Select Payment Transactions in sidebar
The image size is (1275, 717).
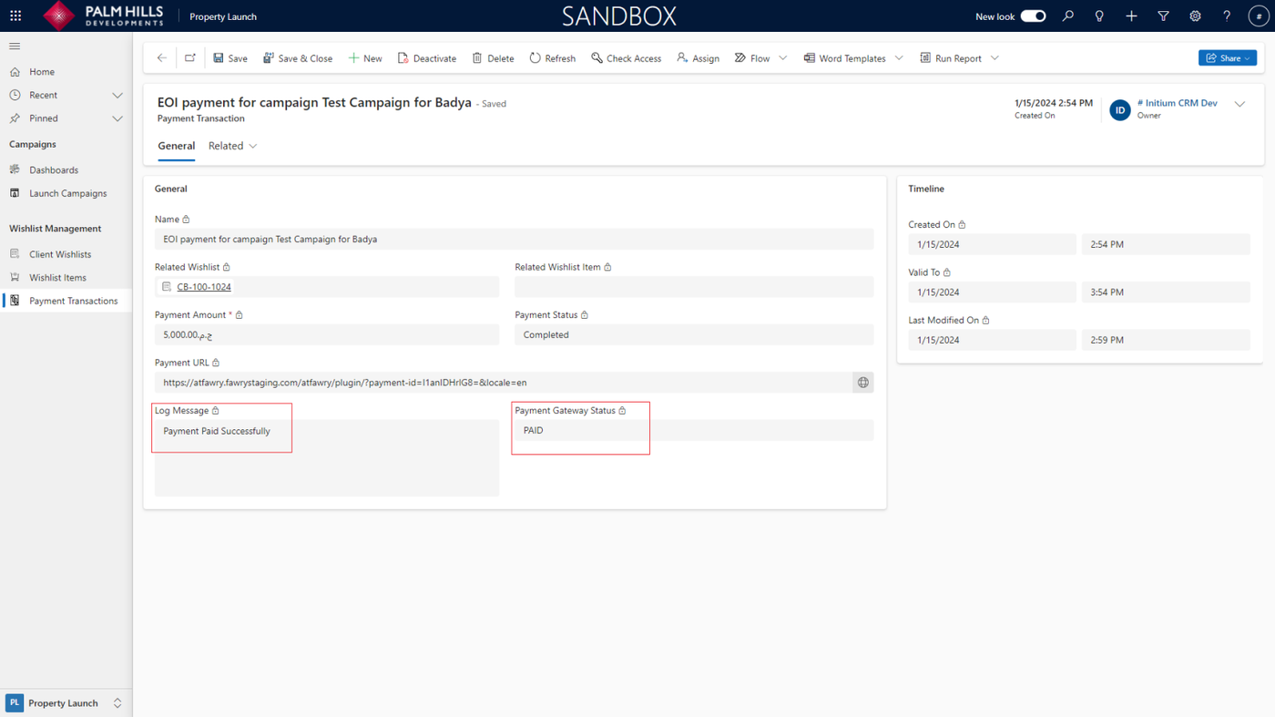coord(66,301)
